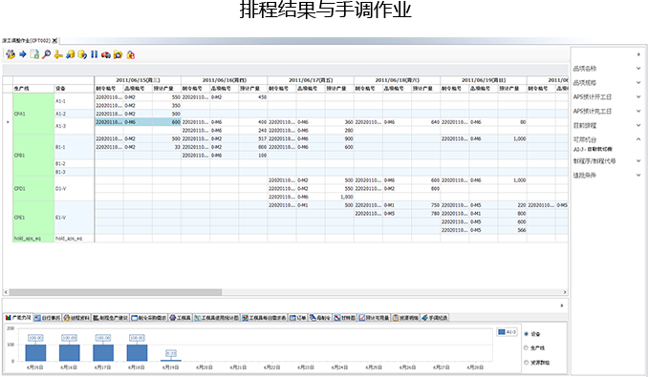Expand the APS预计开工日 section
The image size is (648, 377).
click(638, 97)
